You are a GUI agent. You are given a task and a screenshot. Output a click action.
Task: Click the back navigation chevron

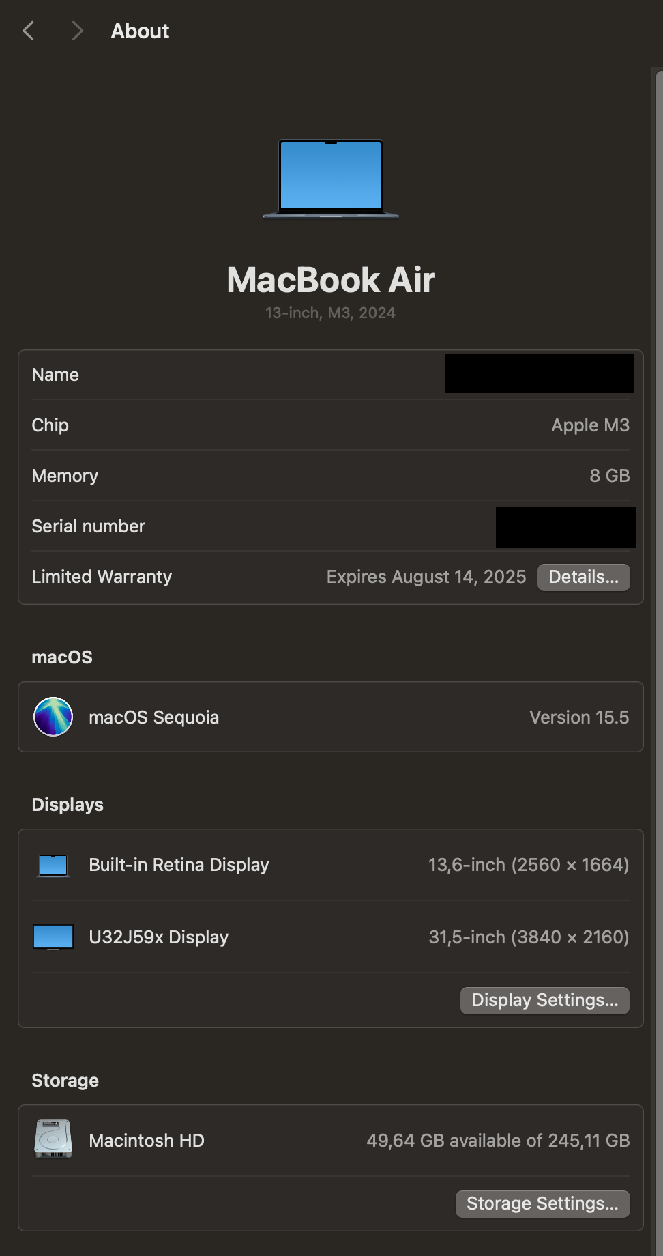pos(28,31)
